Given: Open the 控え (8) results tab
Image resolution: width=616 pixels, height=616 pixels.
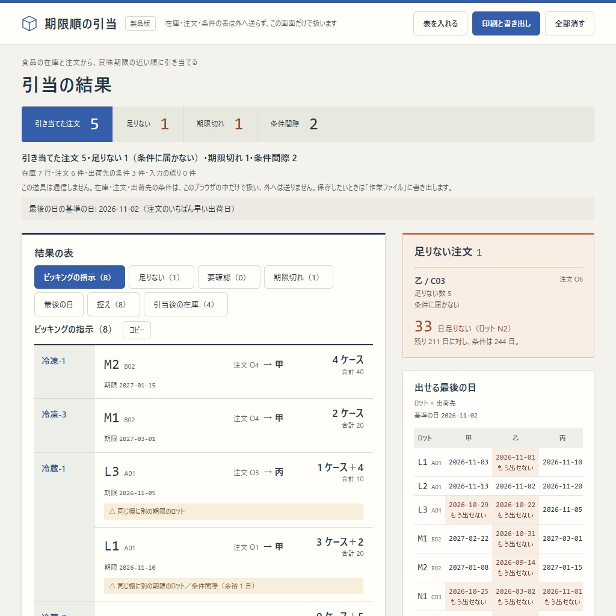Looking at the screenshot, I should point(113,304).
